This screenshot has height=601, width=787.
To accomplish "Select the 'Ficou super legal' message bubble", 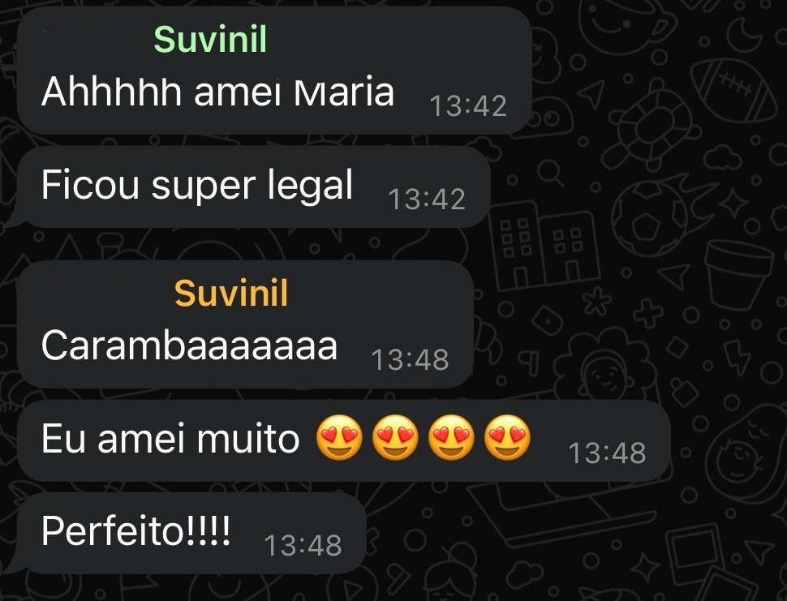I will (253, 187).
